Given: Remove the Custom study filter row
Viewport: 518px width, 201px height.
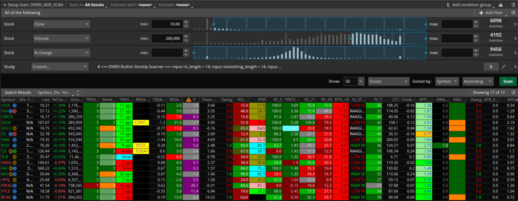Looking at the screenshot, I should pyautogui.click(x=515, y=66).
